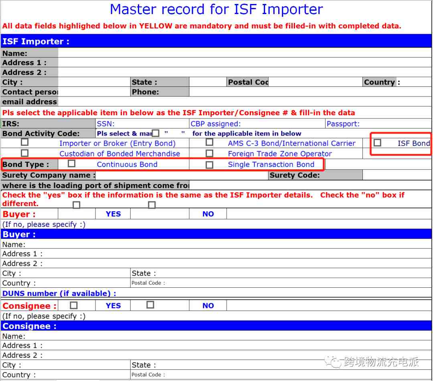Select the ISF Bond checkbox

pyautogui.click(x=377, y=143)
